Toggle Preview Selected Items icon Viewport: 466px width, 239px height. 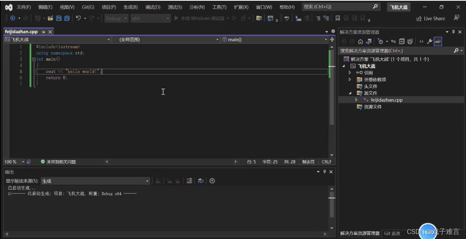click(438, 42)
